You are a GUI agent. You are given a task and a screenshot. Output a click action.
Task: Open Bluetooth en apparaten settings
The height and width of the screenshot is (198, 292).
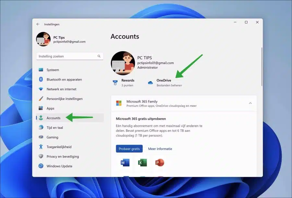[70, 79]
